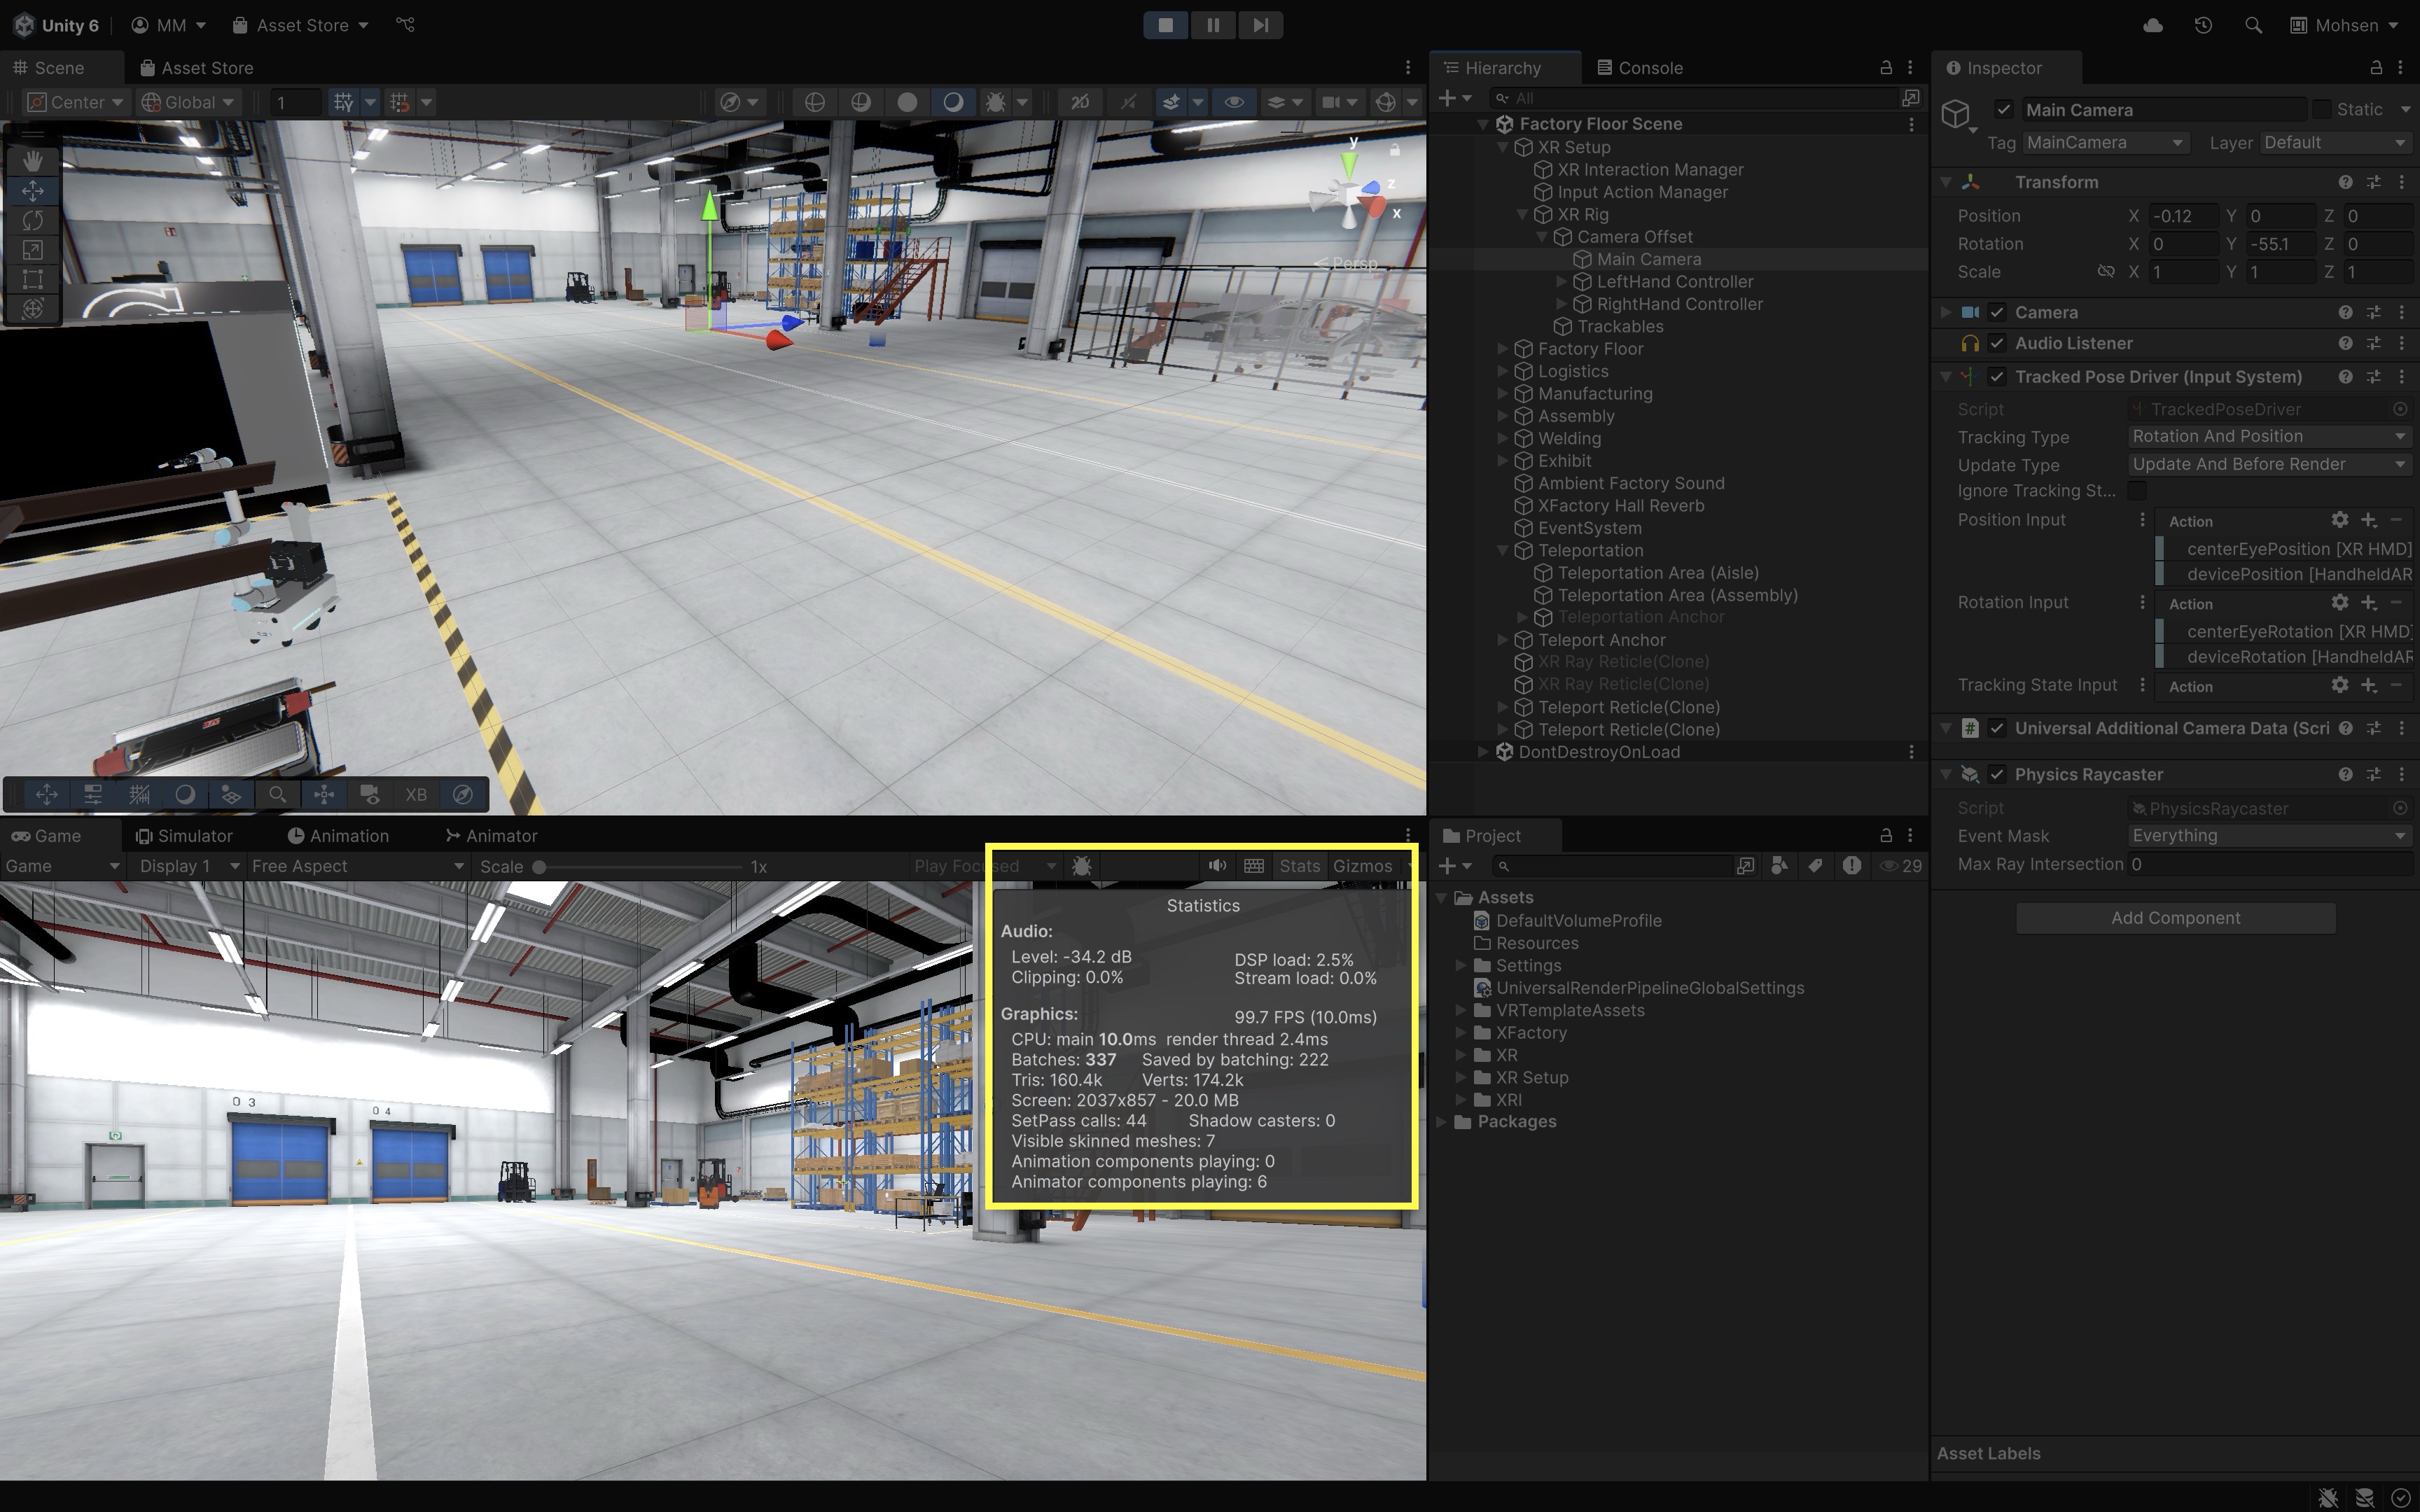Select the Rotate tool in Scene

[33, 220]
